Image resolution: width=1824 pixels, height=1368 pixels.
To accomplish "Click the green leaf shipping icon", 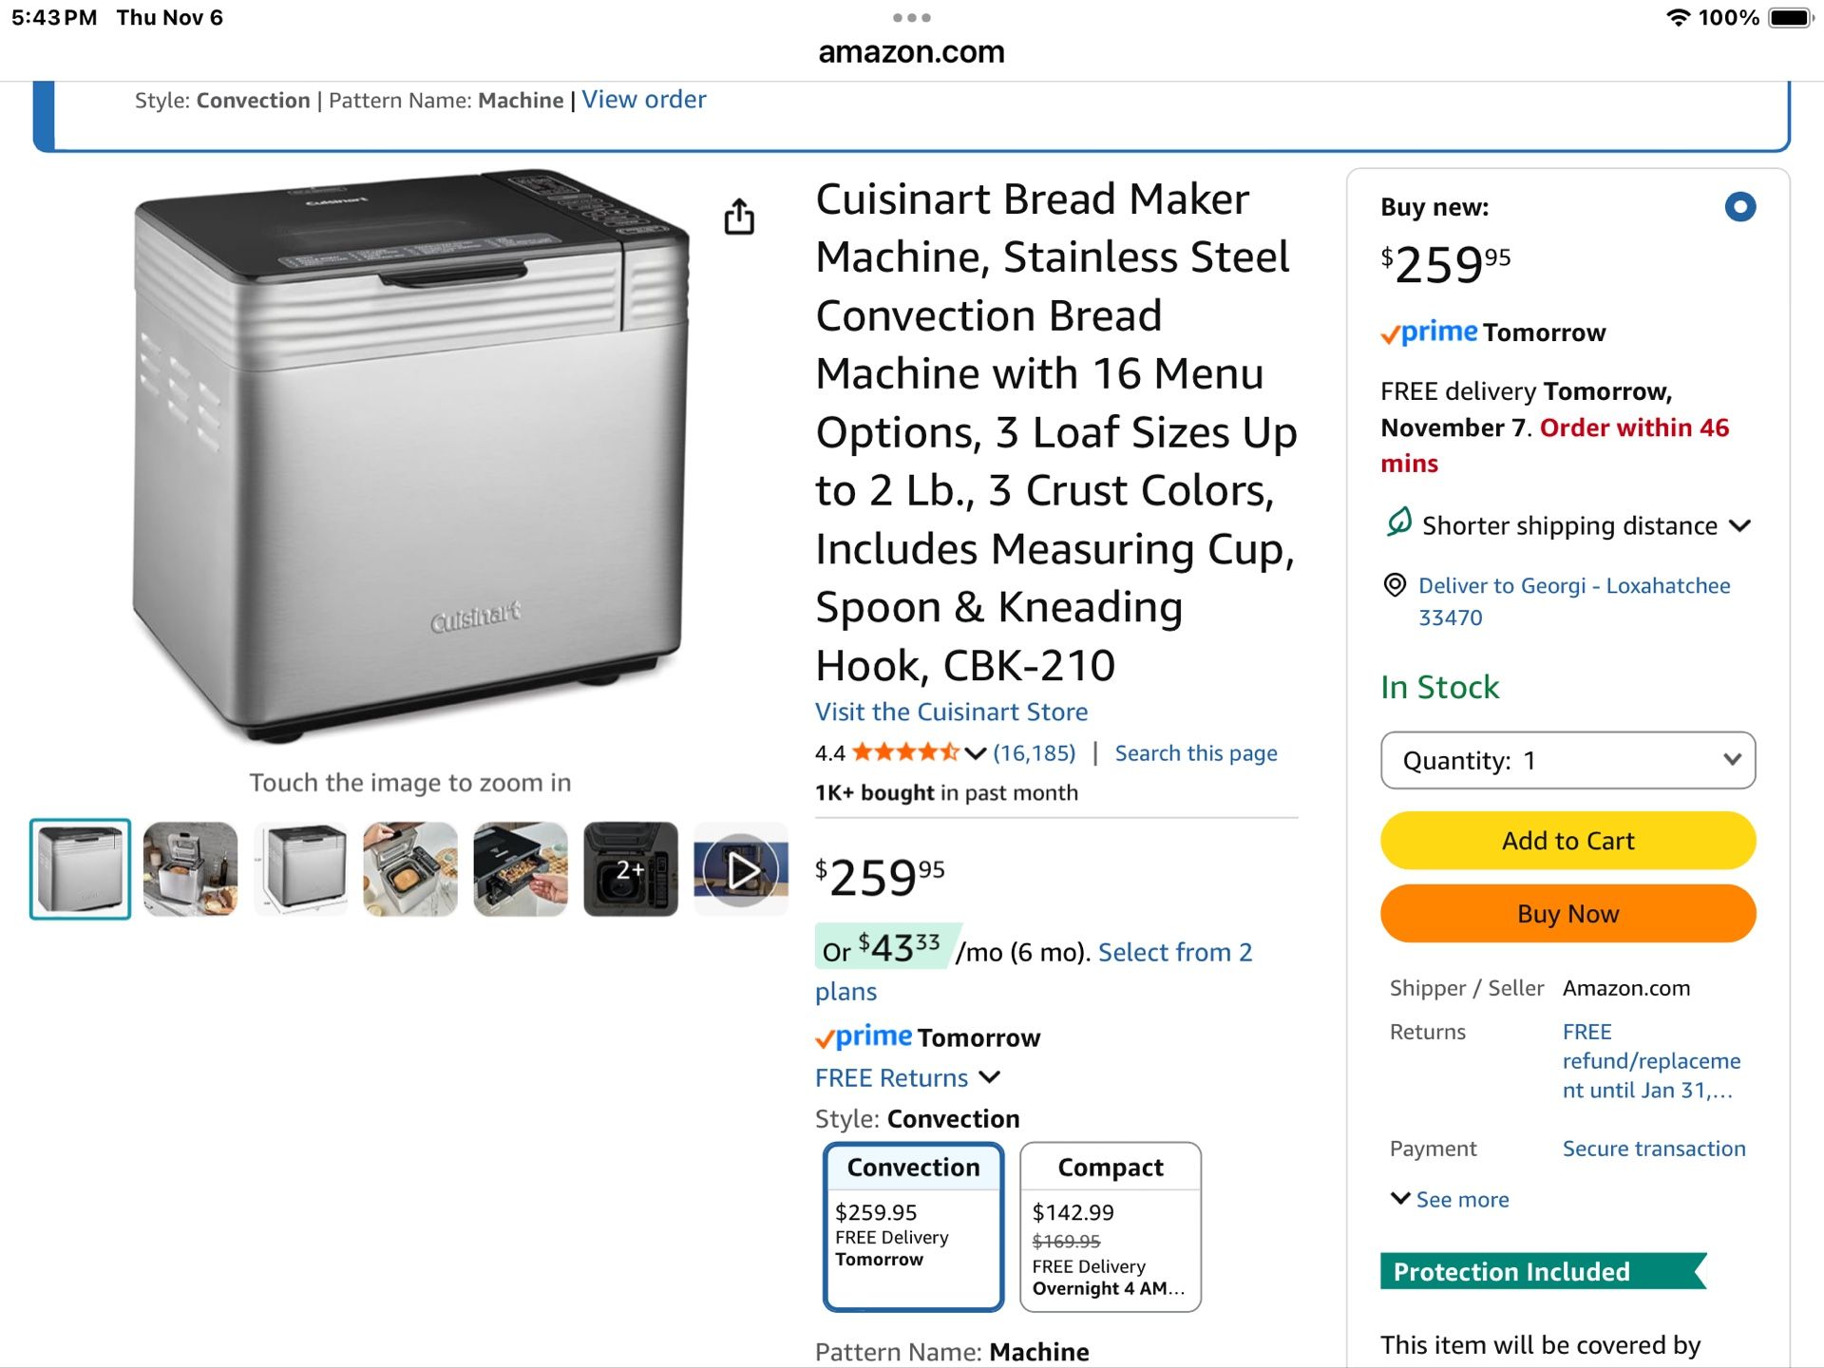I will 1398,523.
